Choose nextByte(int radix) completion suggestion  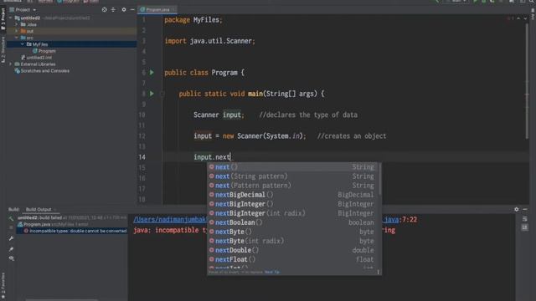tap(294, 241)
